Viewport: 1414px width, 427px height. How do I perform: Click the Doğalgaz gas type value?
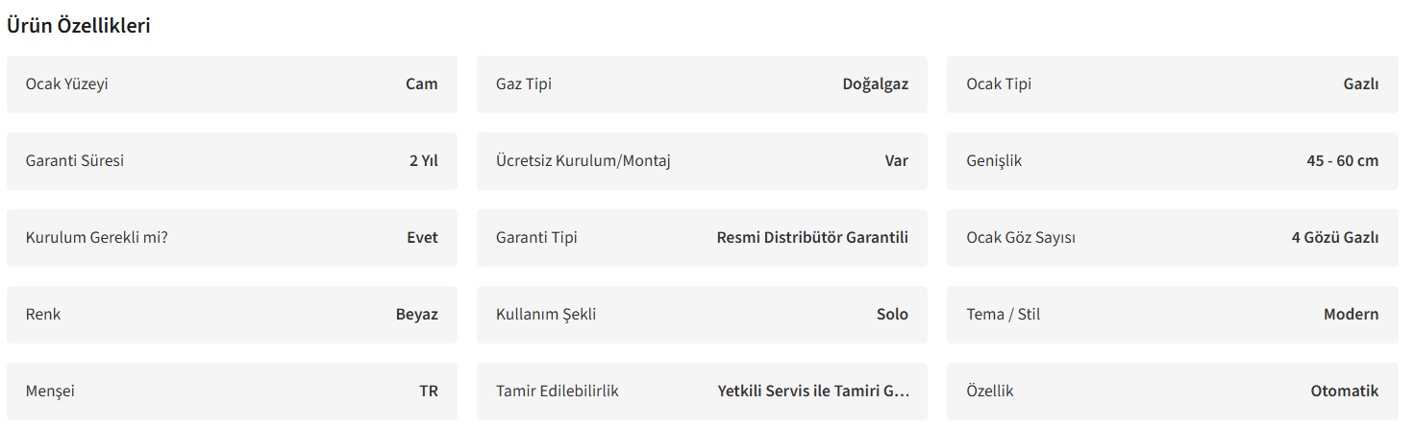point(875,83)
